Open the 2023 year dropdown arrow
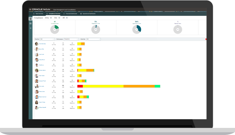Screen dimensions: 235x135 51,18
